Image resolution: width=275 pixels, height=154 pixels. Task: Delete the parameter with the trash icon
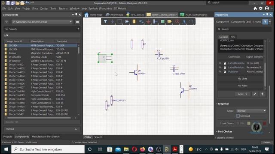click(x=263, y=94)
